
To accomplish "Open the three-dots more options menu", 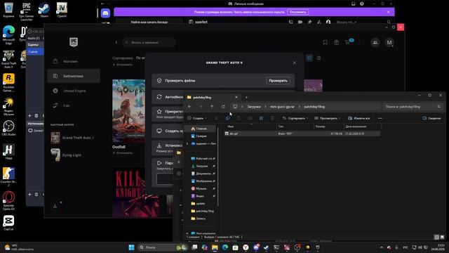I will pyautogui.click(x=380, y=118).
